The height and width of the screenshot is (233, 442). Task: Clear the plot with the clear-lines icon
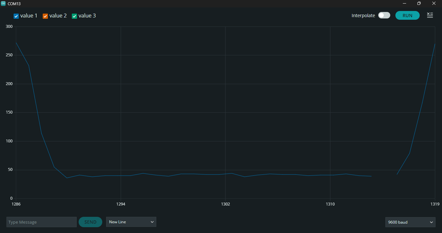click(430, 15)
